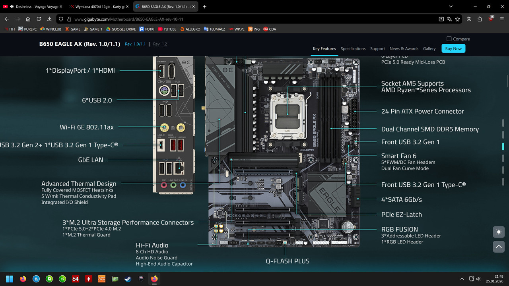509x286 pixels.
Task: Open a new browser tab
Action: click(x=204, y=7)
